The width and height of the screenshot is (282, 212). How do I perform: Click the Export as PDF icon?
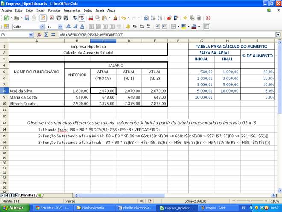click(52, 18)
